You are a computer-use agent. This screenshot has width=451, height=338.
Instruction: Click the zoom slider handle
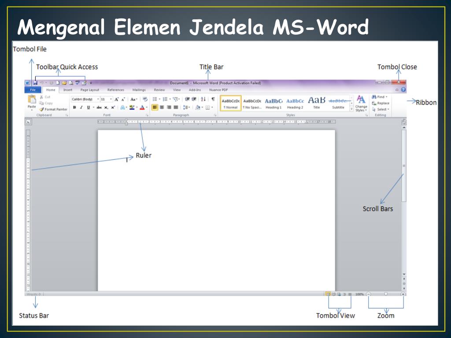coord(386,294)
